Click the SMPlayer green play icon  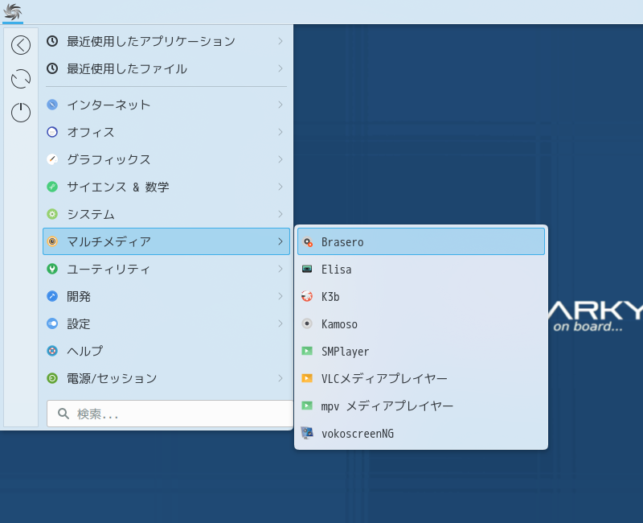click(x=307, y=351)
